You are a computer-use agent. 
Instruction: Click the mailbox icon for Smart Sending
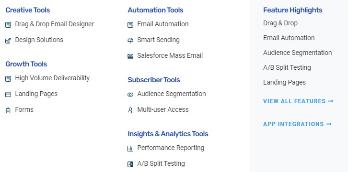[x=130, y=41]
